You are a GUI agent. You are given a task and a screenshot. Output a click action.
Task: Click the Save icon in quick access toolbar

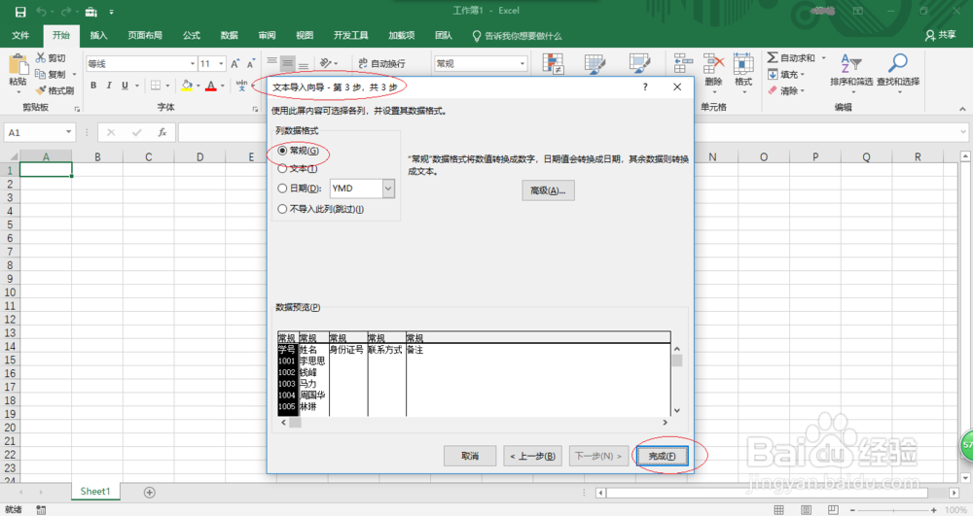20,12
